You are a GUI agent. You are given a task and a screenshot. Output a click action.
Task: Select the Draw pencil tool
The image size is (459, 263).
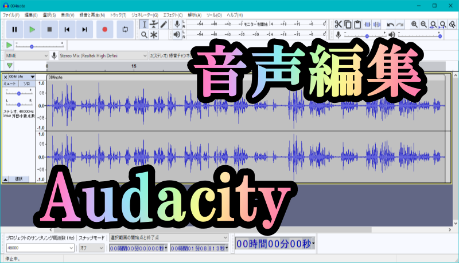pyautogui.click(x=164, y=25)
